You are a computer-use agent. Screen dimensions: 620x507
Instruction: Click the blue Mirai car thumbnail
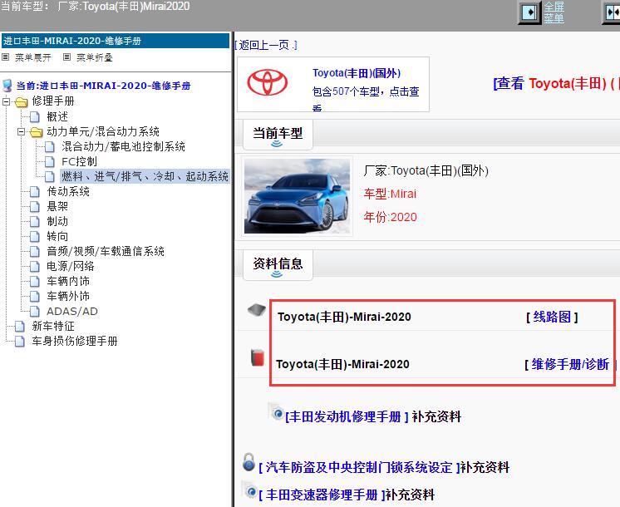coord(298,196)
